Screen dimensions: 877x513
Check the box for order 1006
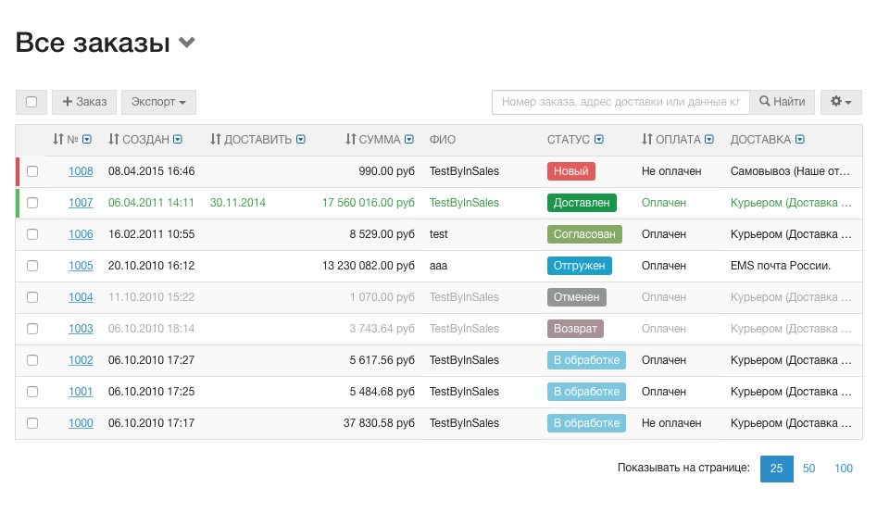[32, 234]
